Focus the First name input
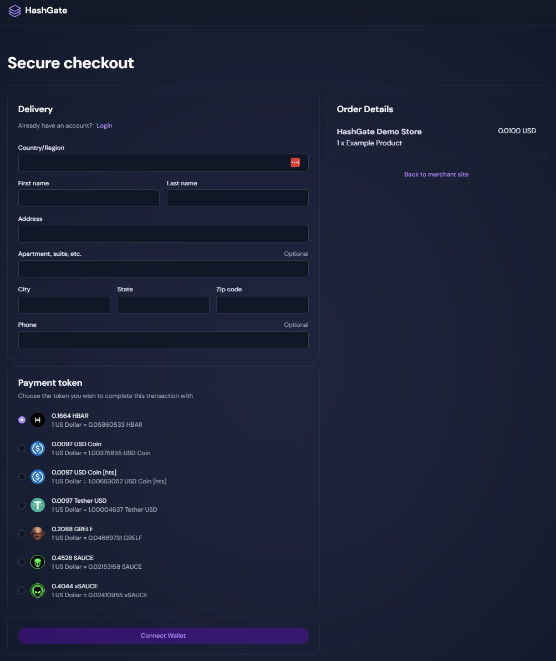The width and height of the screenshot is (556, 661). pyautogui.click(x=89, y=198)
